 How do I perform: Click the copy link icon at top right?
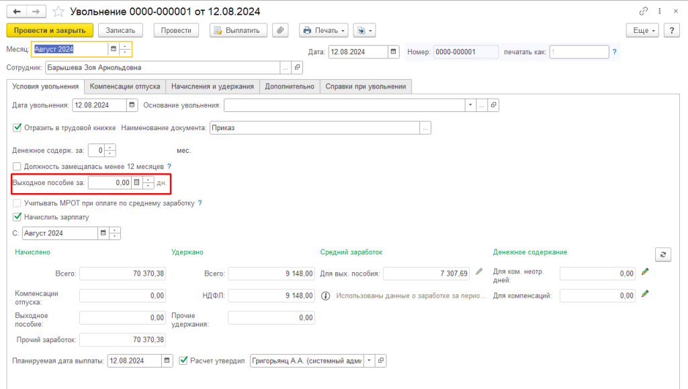coord(644,11)
